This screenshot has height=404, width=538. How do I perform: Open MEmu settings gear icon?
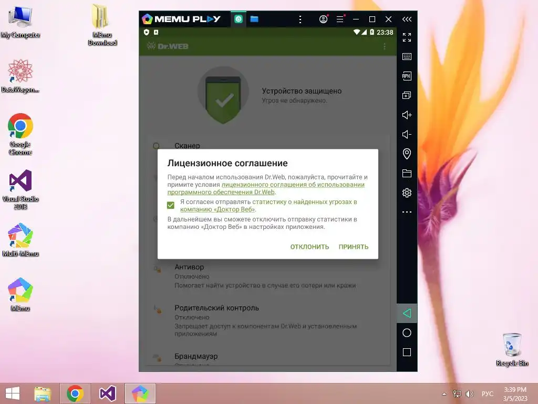coord(407,193)
